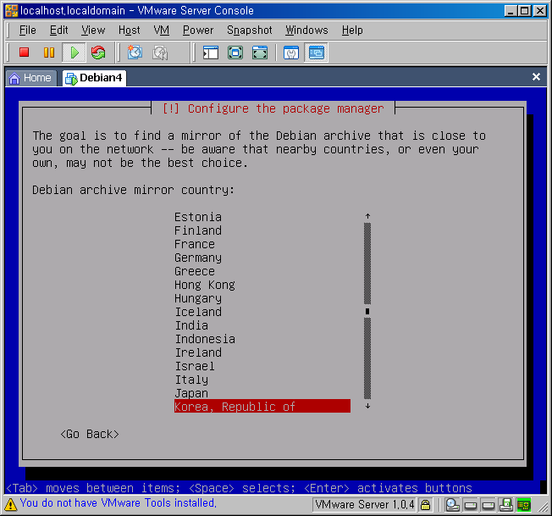Click the green Power On button
Viewport: 552px width, 516px height.
tap(74, 53)
